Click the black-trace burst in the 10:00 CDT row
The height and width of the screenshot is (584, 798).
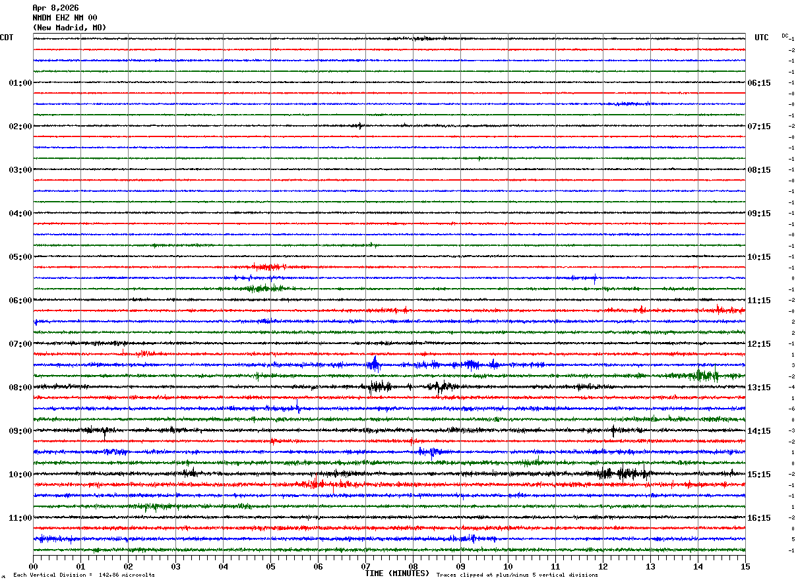[x=623, y=473]
